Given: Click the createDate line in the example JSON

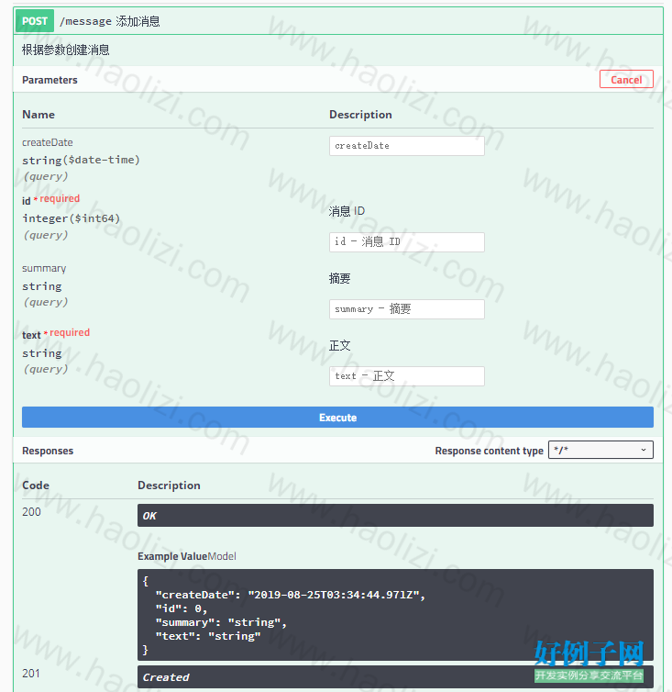Looking at the screenshot, I should click(291, 595).
